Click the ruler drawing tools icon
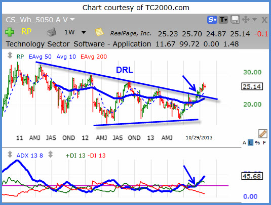This screenshot has width=271, height=205. [263, 134]
